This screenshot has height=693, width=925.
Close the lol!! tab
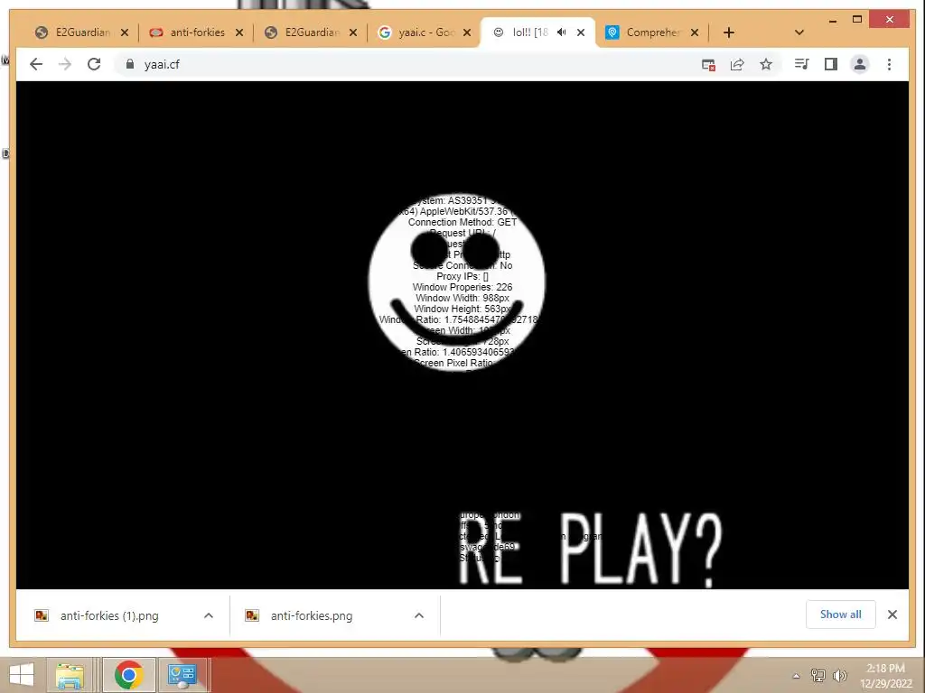click(581, 32)
